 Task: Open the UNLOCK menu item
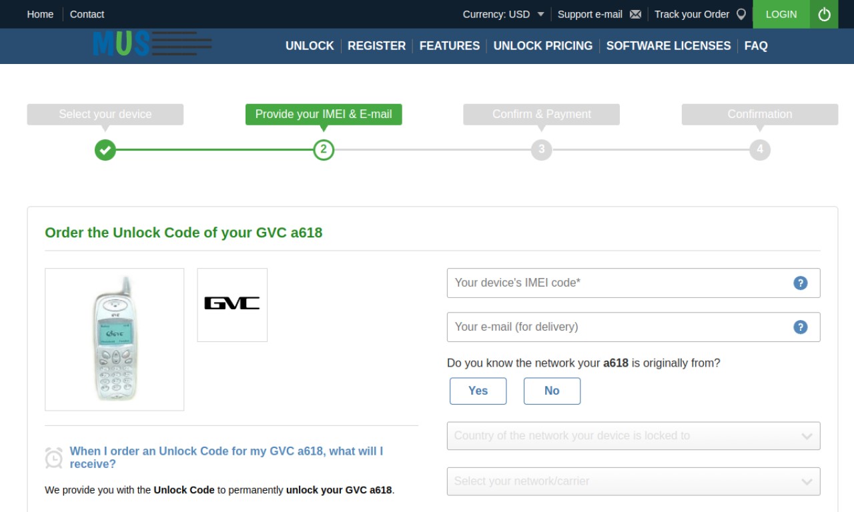coord(310,45)
